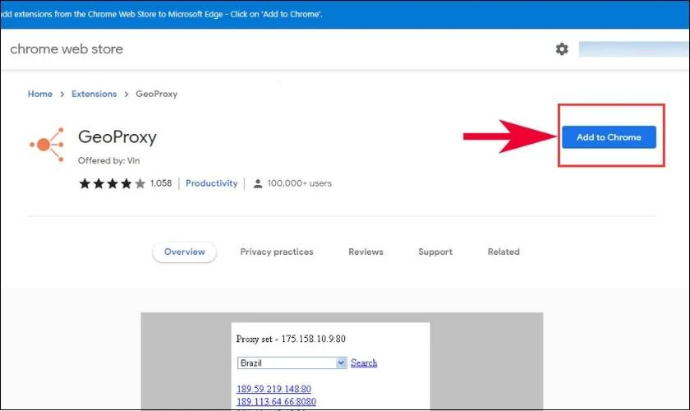The height and width of the screenshot is (411, 690).
Task: Go to Home breadcrumb link
Action: coord(40,94)
